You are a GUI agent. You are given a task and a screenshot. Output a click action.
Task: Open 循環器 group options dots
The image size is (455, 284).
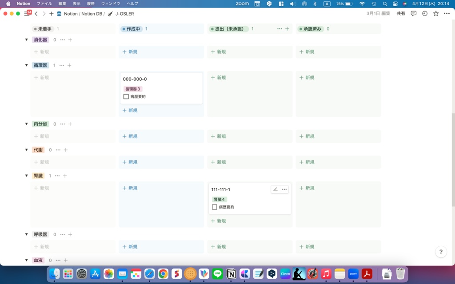(x=61, y=65)
